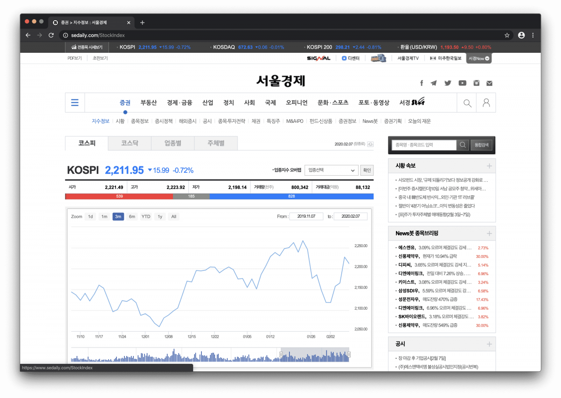Expand 공시 panel with plus icon
561x398 pixels.
coord(489,344)
